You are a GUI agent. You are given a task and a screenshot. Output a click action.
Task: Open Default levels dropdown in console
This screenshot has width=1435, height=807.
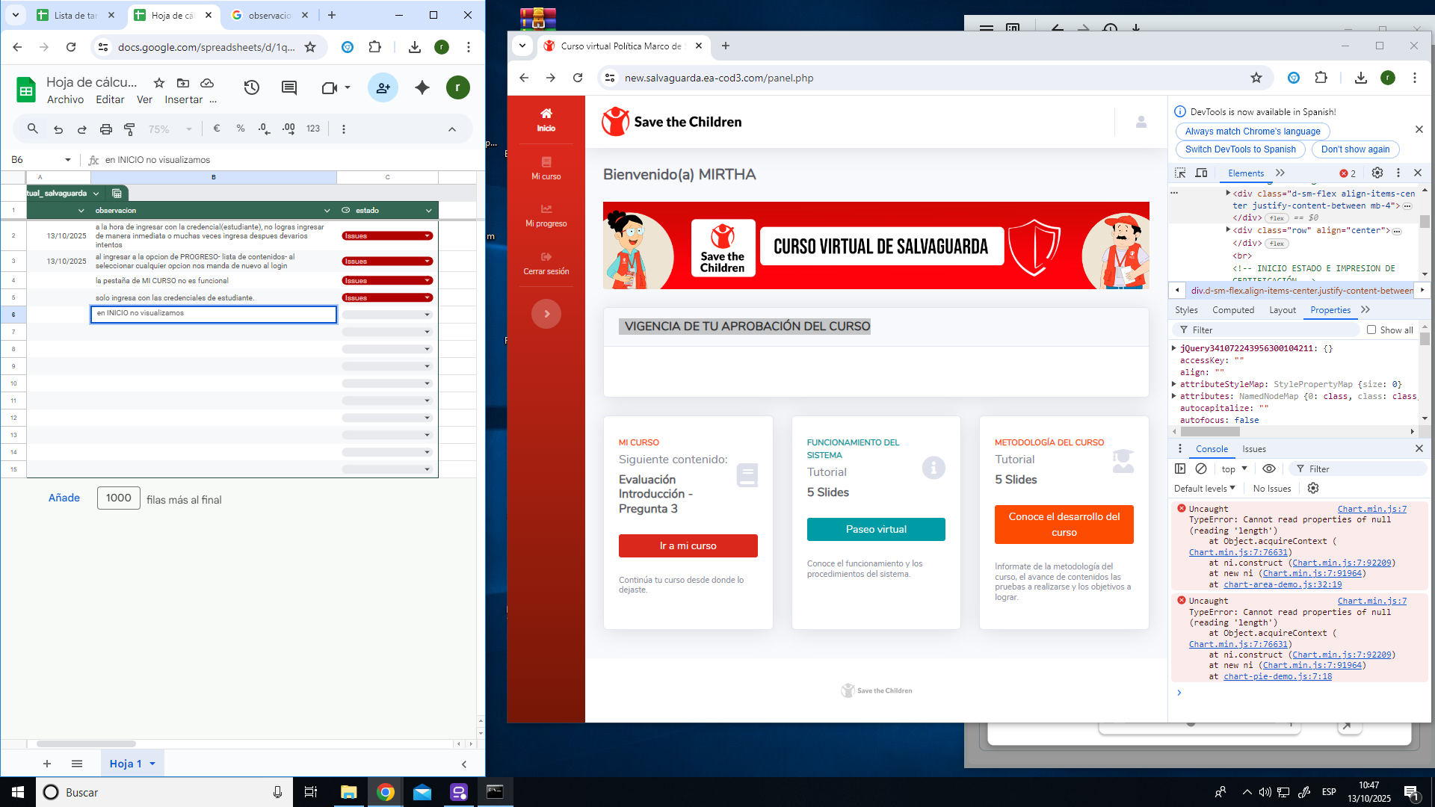(x=1204, y=488)
